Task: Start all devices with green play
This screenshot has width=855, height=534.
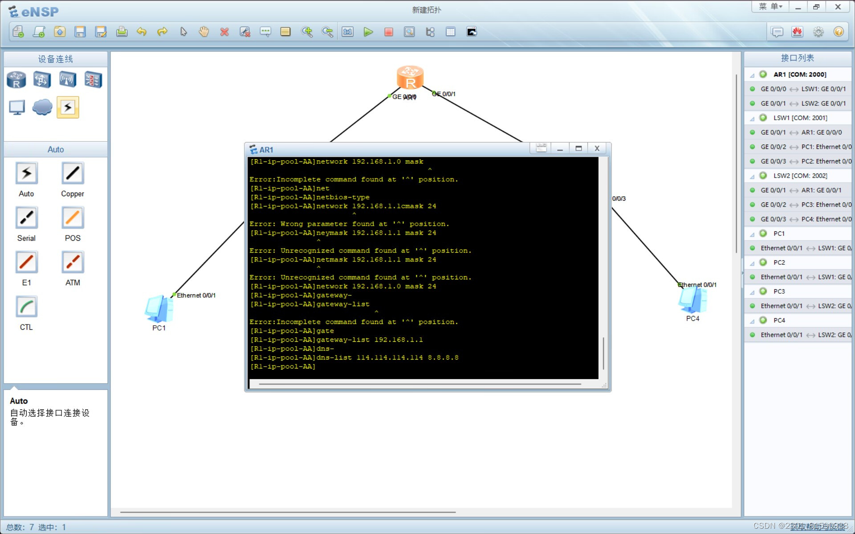Action: (368, 32)
